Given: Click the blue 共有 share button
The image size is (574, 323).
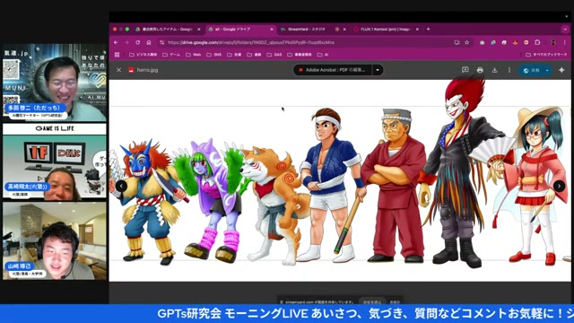Looking at the screenshot, I should click(x=532, y=70).
